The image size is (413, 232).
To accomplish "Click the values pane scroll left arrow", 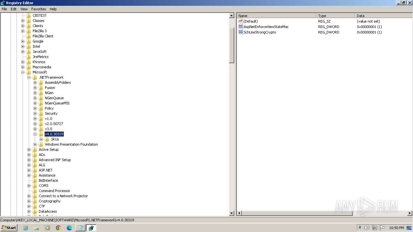I will 239,213.
